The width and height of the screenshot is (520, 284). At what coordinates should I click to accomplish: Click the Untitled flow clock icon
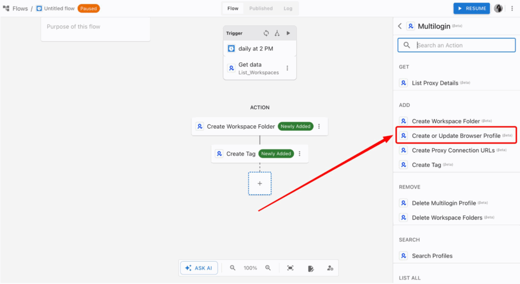[39, 8]
